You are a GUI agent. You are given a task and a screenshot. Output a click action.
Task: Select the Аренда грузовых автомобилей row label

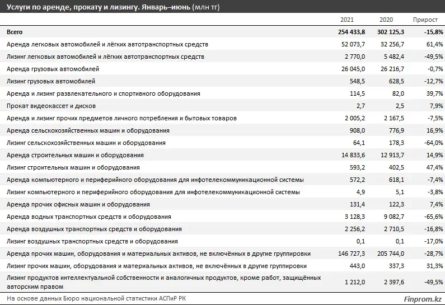tap(53, 69)
